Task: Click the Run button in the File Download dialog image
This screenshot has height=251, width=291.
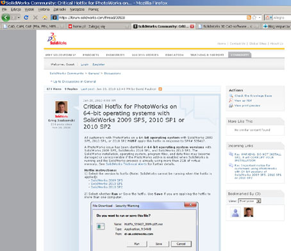Action: (x=137, y=244)
